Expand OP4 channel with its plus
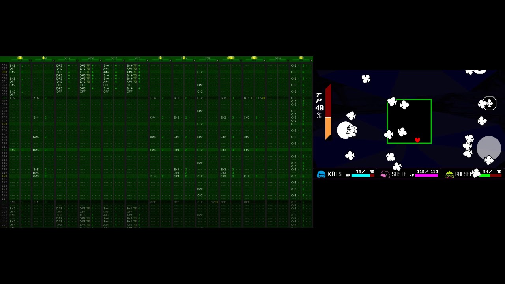 pyautogui.click(x=147, y=60)
